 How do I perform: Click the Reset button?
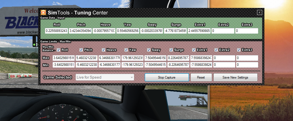tap(201, 77)
